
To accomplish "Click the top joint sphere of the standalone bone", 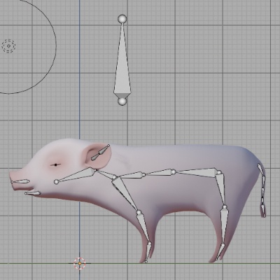I will click(122, 19).
